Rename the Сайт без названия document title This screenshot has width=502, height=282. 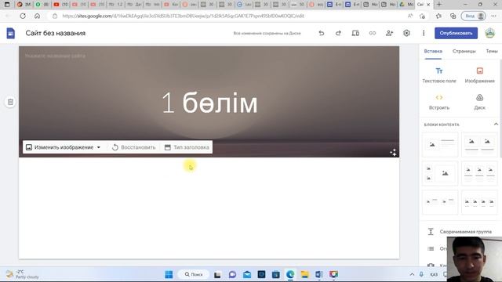[56, 33]
